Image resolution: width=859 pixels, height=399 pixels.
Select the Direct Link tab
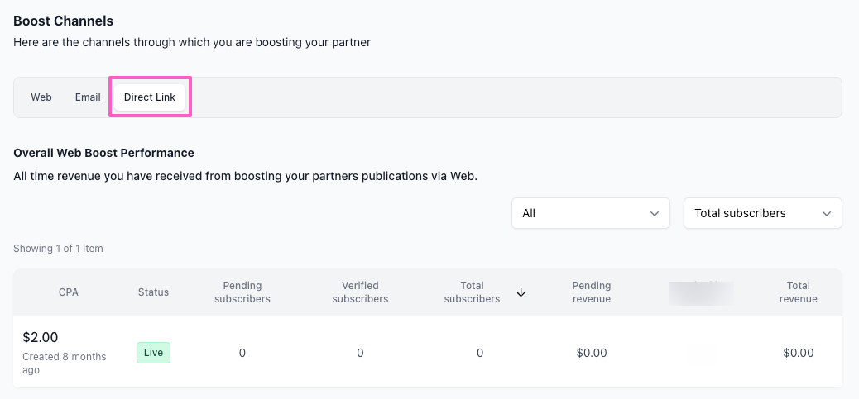tap(150, 97)
